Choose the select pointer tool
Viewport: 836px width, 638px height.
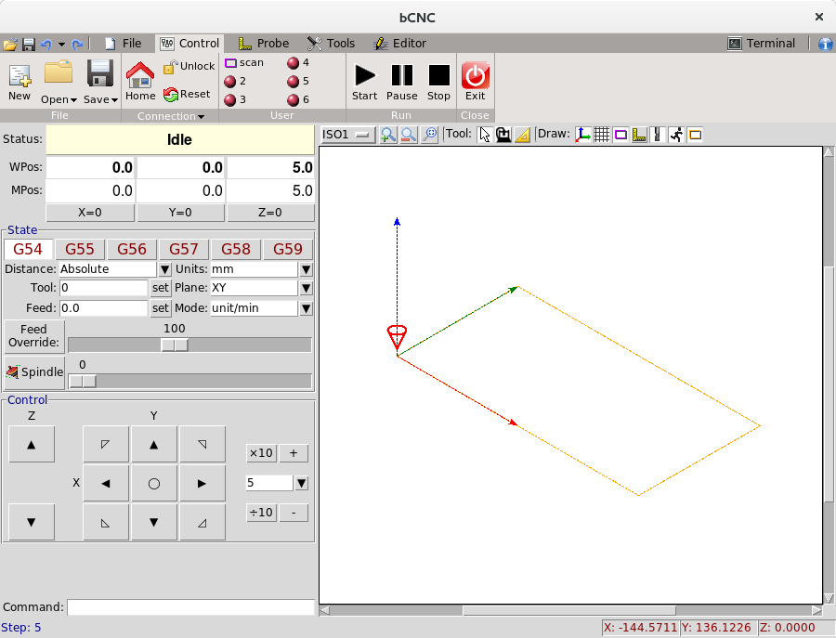pos(485,135)
